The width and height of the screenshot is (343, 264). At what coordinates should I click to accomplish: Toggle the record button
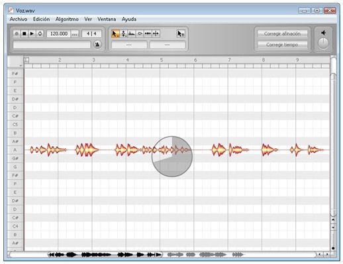pos(17,34)
